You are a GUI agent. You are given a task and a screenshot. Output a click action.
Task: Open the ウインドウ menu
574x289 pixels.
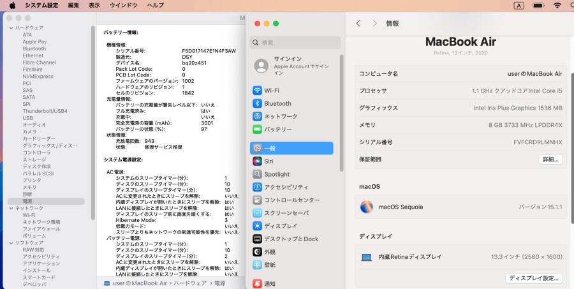[x=123, y=5]
